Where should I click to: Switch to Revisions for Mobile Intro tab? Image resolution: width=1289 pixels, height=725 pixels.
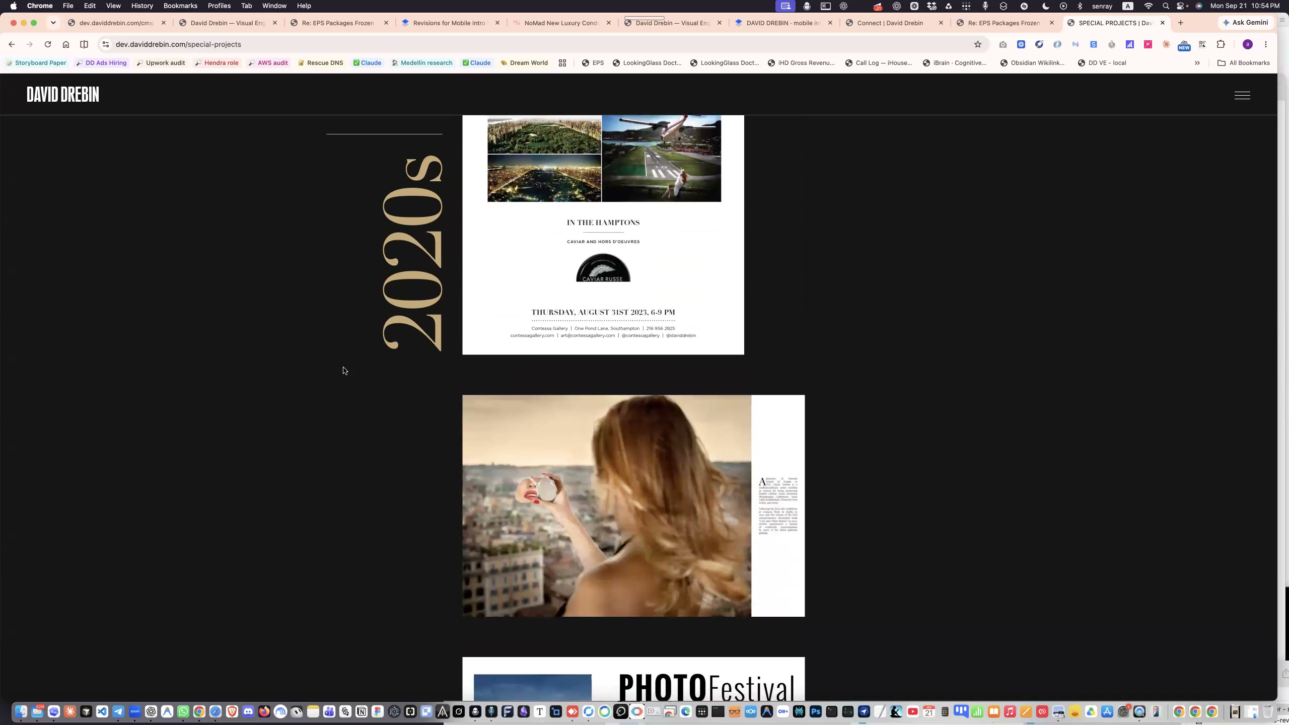[x=449, y=23]
